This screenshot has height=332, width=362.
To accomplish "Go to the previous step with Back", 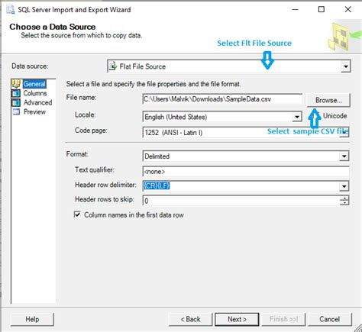I will [x=190, y=319].
